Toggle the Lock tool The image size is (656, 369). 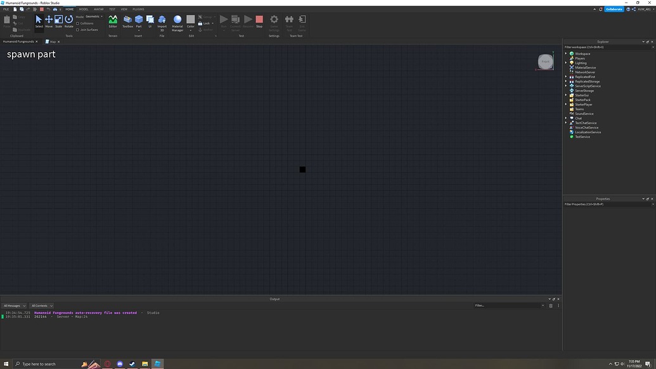pyautogui.click(x=205, y=23)
